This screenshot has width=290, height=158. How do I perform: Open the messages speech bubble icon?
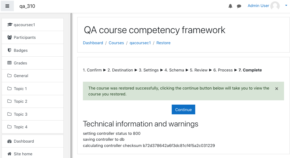(x=239, y=6)
